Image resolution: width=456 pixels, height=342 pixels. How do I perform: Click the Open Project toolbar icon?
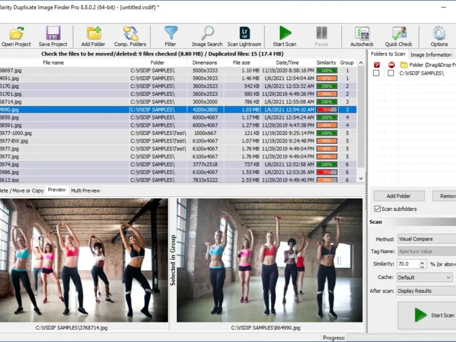point(16,36)
